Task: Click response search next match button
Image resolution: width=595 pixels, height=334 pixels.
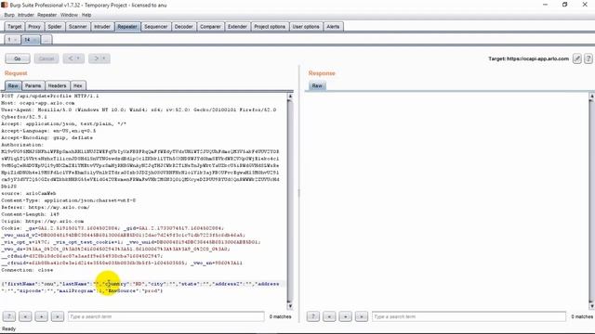Action: coord(362,316)
